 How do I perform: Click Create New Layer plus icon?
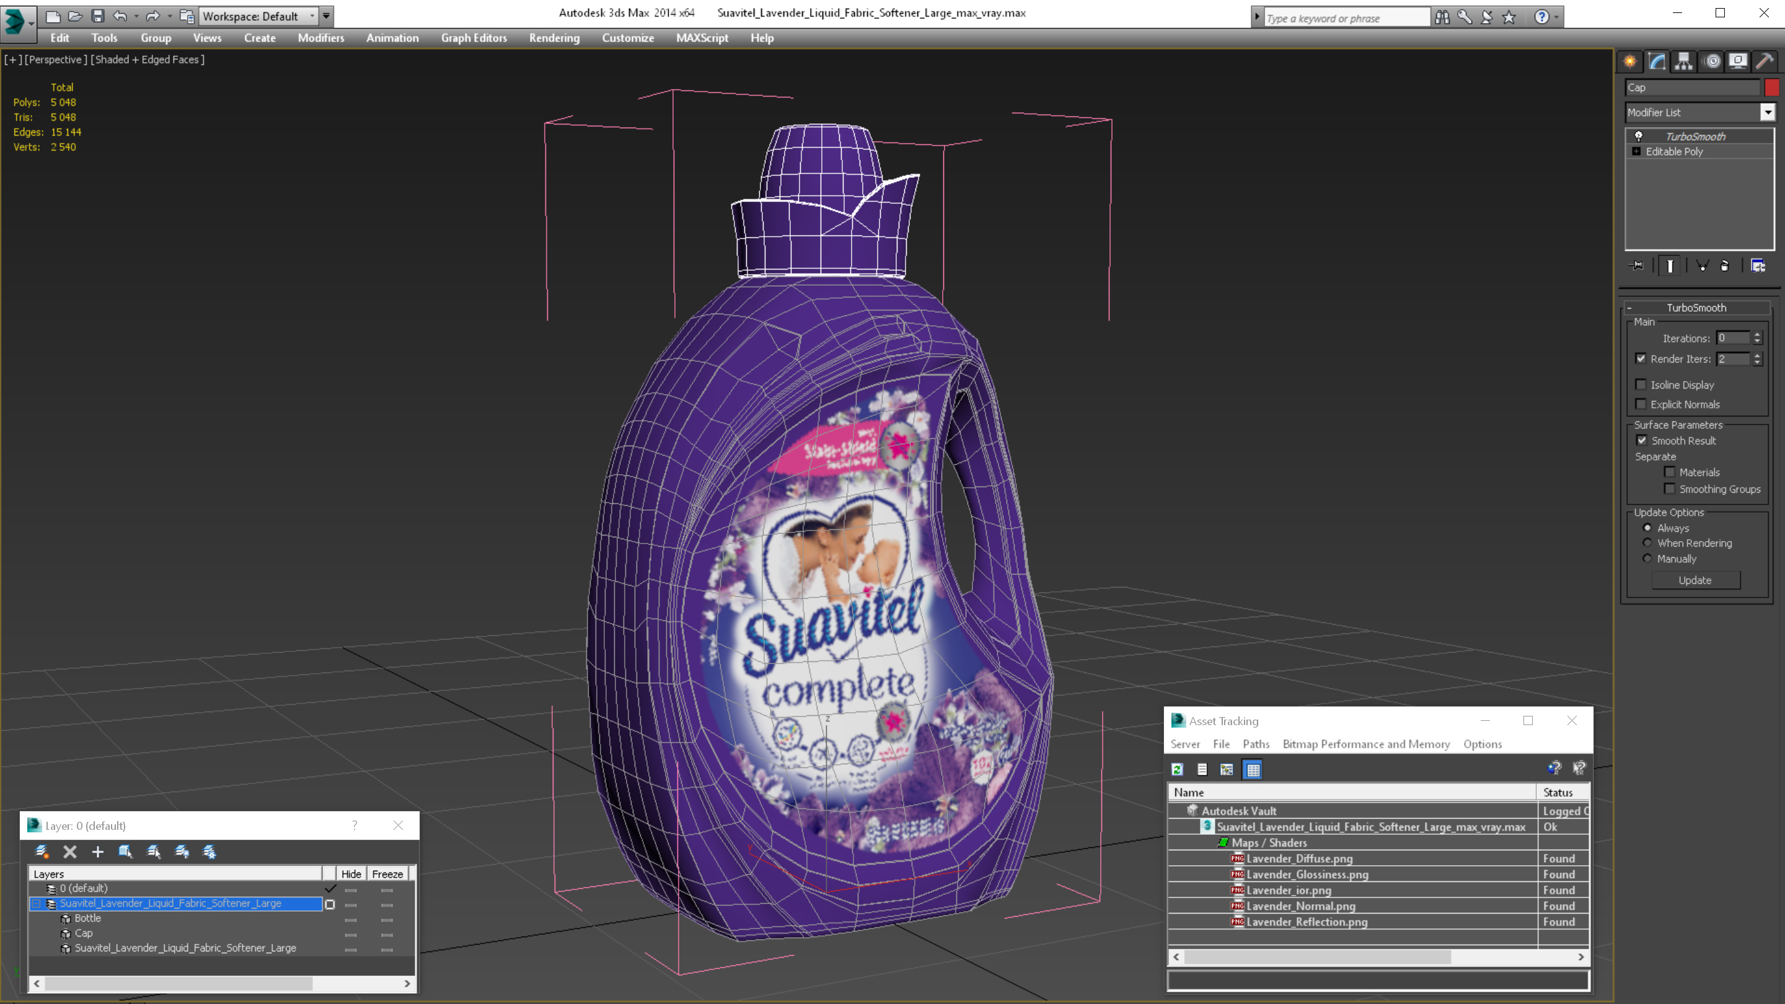[x=98, y=852]
